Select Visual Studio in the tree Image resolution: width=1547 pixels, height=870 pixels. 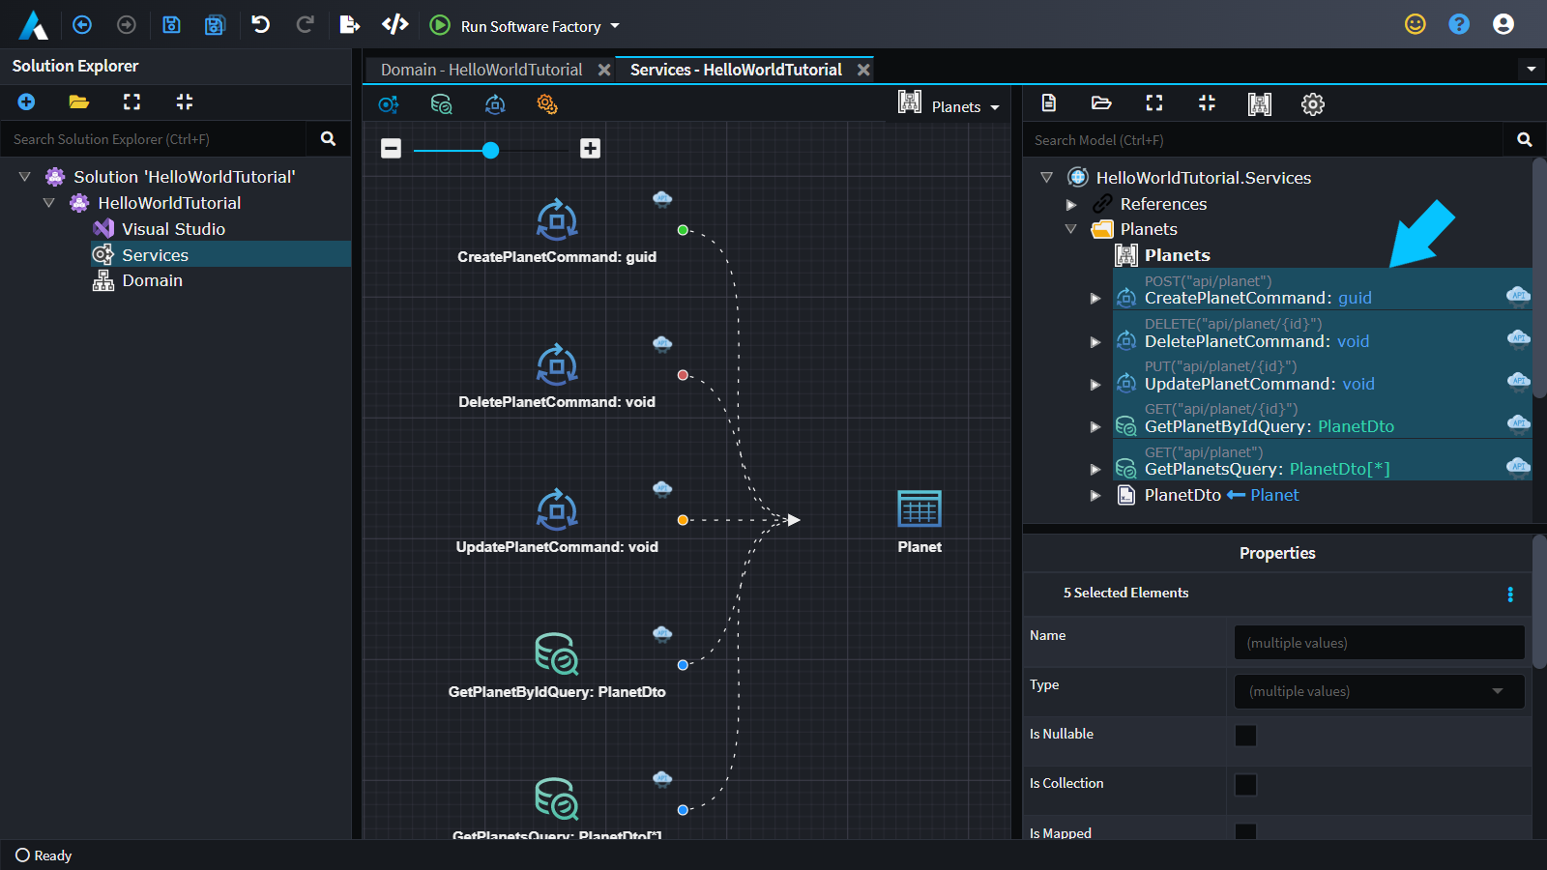pyautogui.click(x=173, y=229)
